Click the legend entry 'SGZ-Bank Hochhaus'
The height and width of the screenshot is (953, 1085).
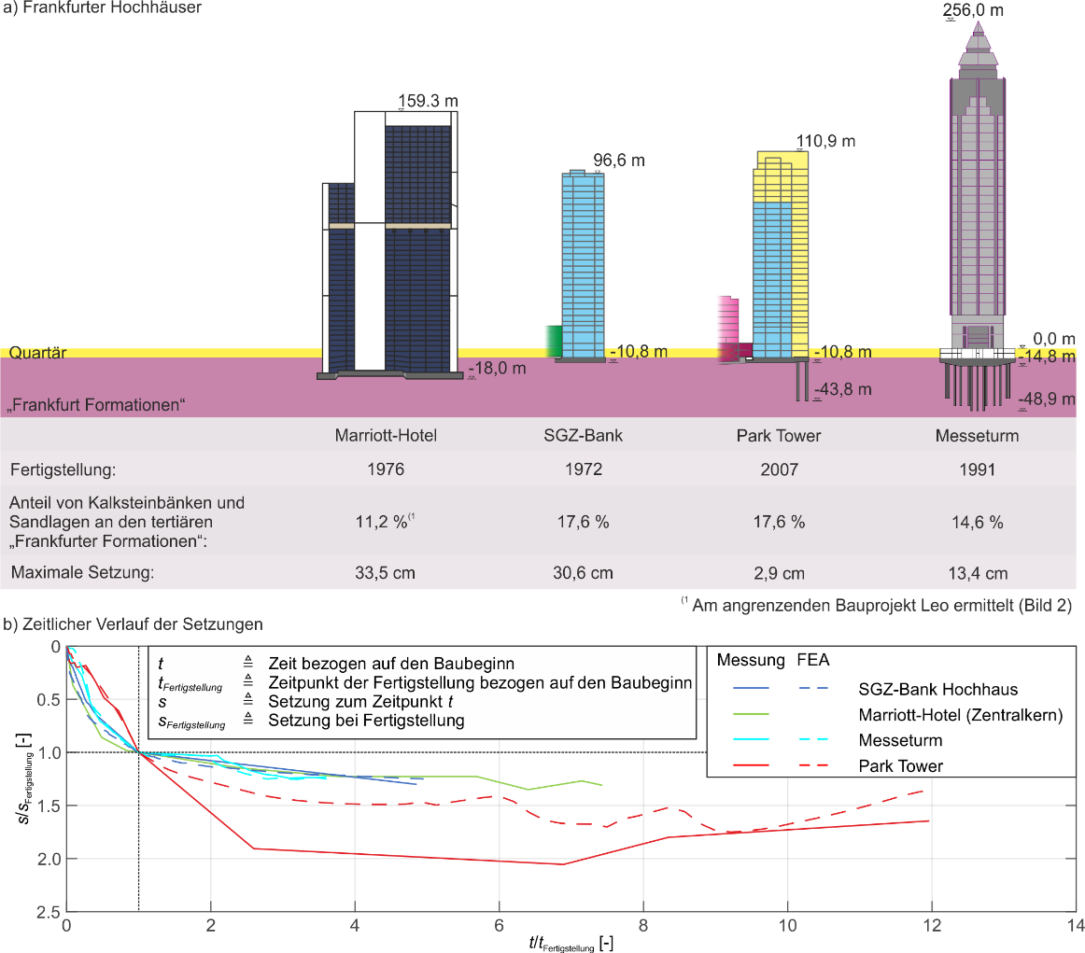(937, 690)
